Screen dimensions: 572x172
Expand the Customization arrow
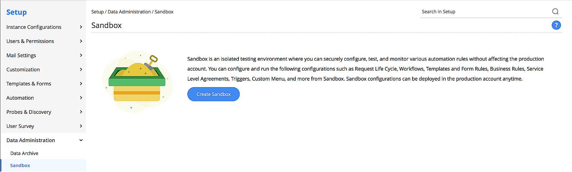(x=81, y=69)
